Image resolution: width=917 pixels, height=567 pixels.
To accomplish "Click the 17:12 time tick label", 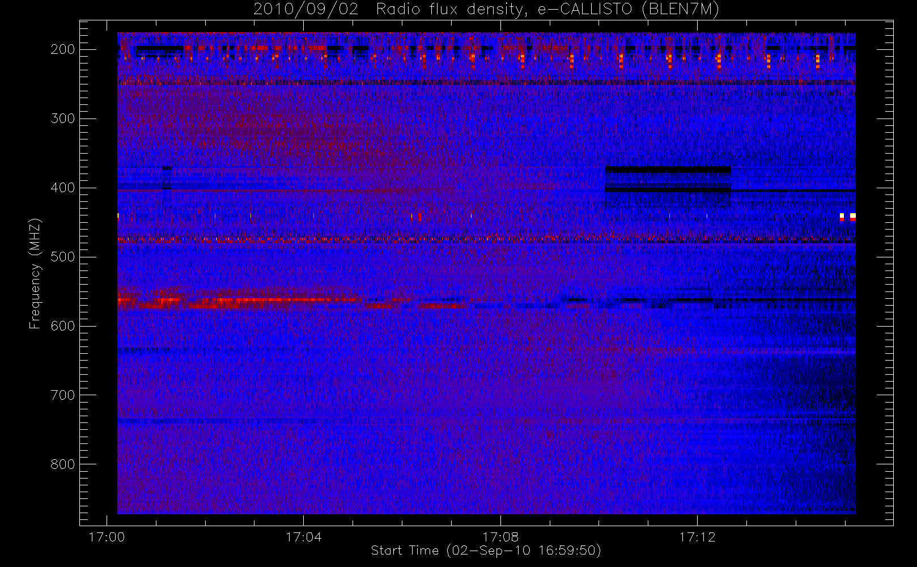I will click(697, 537).
